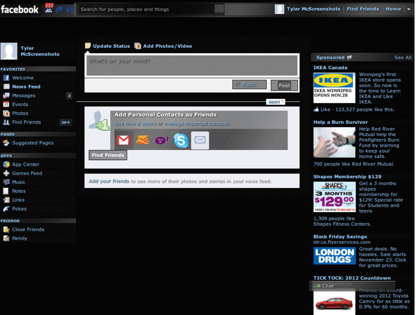Click the IKEA Winnipeg ad image
This screenshot has height=315, width=420.
tap(334, 88)
